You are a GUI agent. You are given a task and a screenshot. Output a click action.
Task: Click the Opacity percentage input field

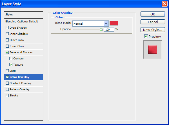(109, 29)
